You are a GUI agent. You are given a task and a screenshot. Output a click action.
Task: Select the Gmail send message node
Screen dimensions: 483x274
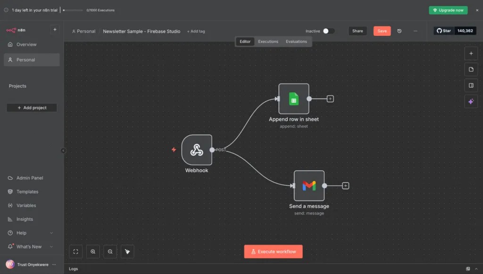(309, 186)
